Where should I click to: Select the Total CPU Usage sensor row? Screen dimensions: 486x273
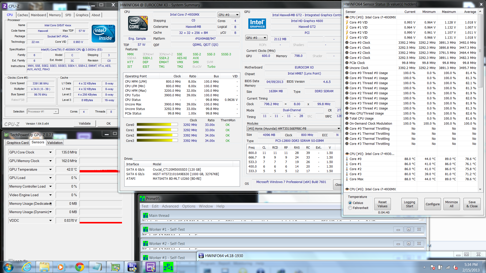[411, 118]
